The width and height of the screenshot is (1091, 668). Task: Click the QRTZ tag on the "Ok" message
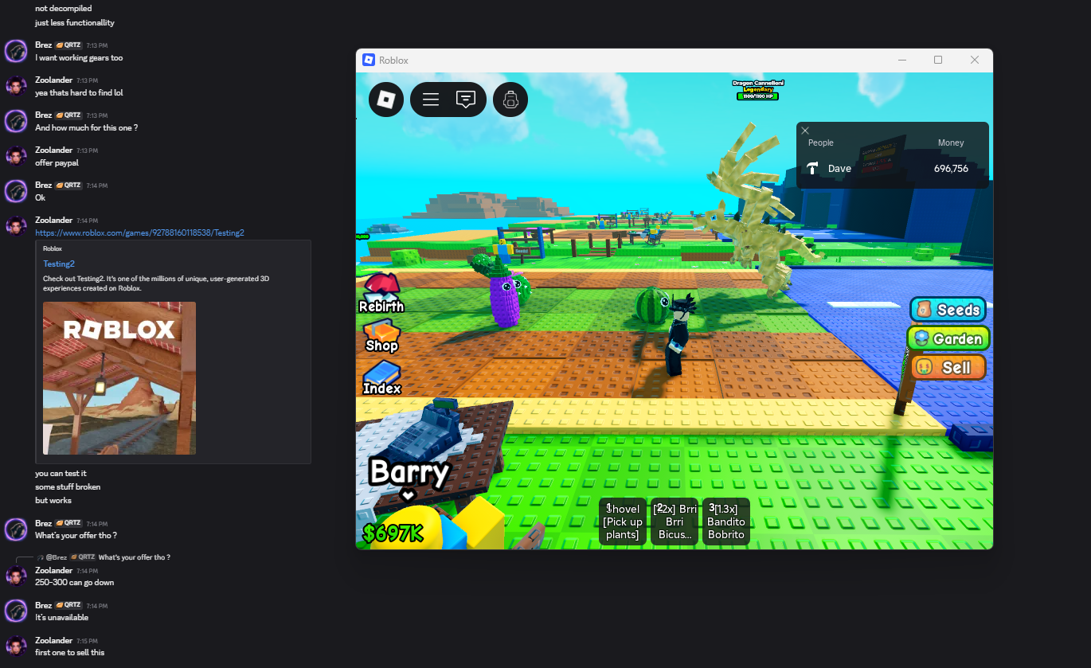tap(68, 185)
